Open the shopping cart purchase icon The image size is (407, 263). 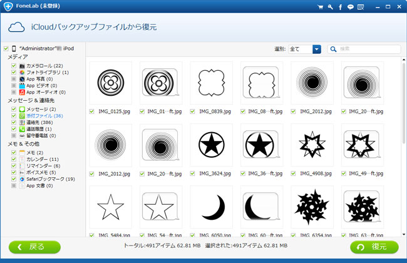click(x=320, y=7)
